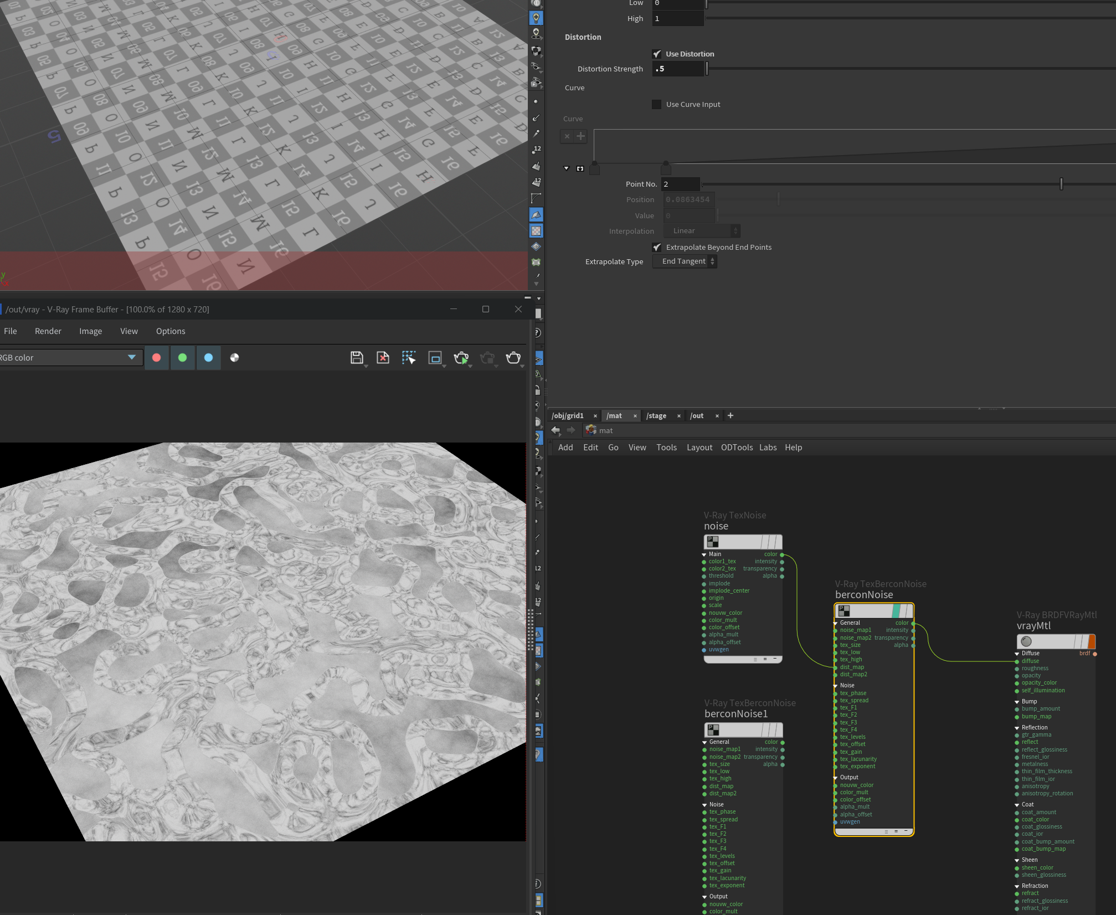Enable track mouse while rendering icon
The height and width of the screenshot is (915, 1116).
[409, 358]
